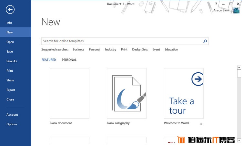Viewport: 242px width, 146px height.
Task: Open the Take a tour template thumbnail
Action: pyautogui.click(x=184, y=93)
